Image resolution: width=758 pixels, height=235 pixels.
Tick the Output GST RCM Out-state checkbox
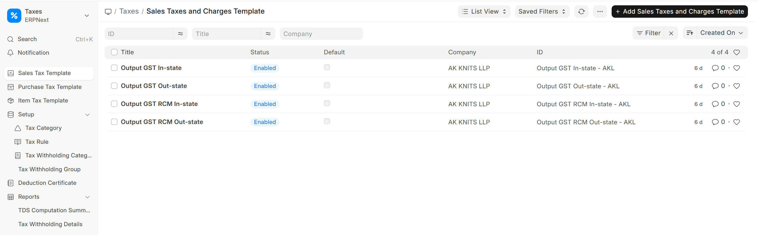(114, 122)
